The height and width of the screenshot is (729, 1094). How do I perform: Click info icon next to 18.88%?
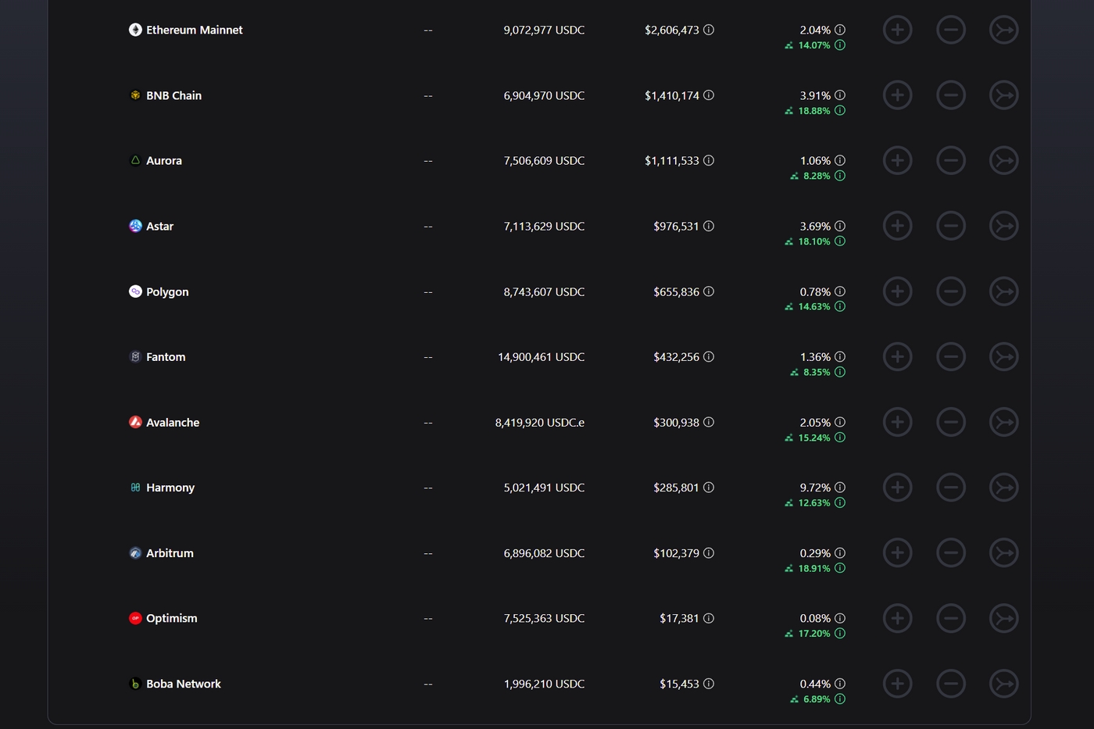[840, 111]
